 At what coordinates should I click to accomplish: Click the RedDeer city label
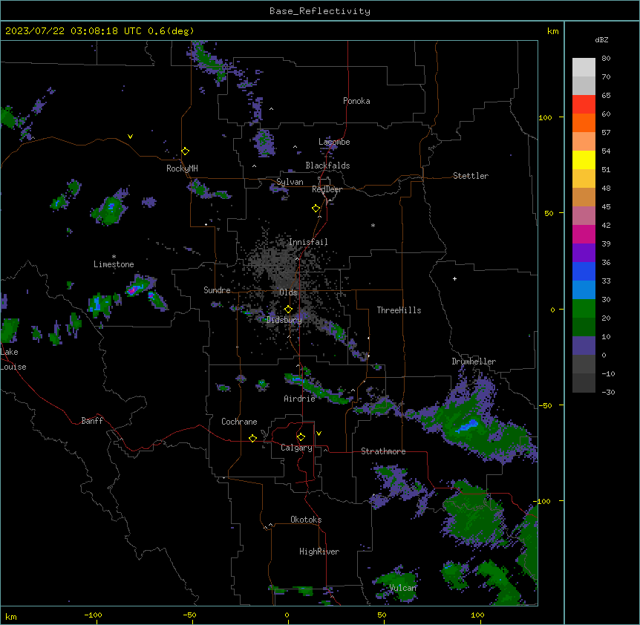tap(327, 189)
